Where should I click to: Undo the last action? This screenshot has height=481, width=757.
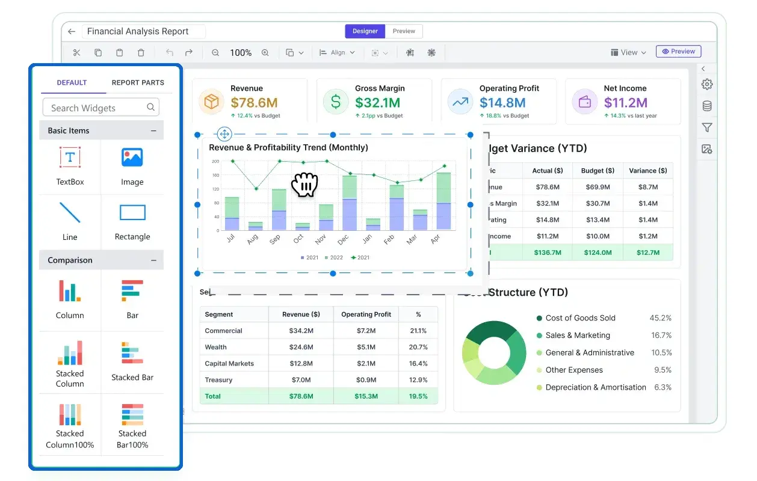click(x=170, y=53)
